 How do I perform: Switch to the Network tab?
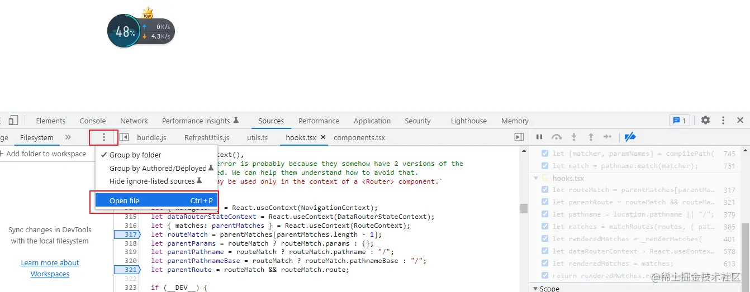coord(134,121)
